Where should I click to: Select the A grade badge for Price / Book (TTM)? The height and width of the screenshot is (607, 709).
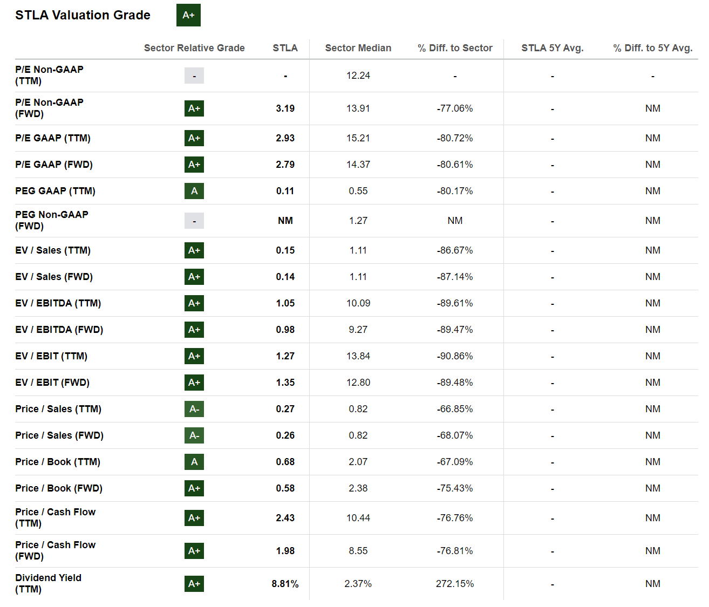tap(194, 462)
